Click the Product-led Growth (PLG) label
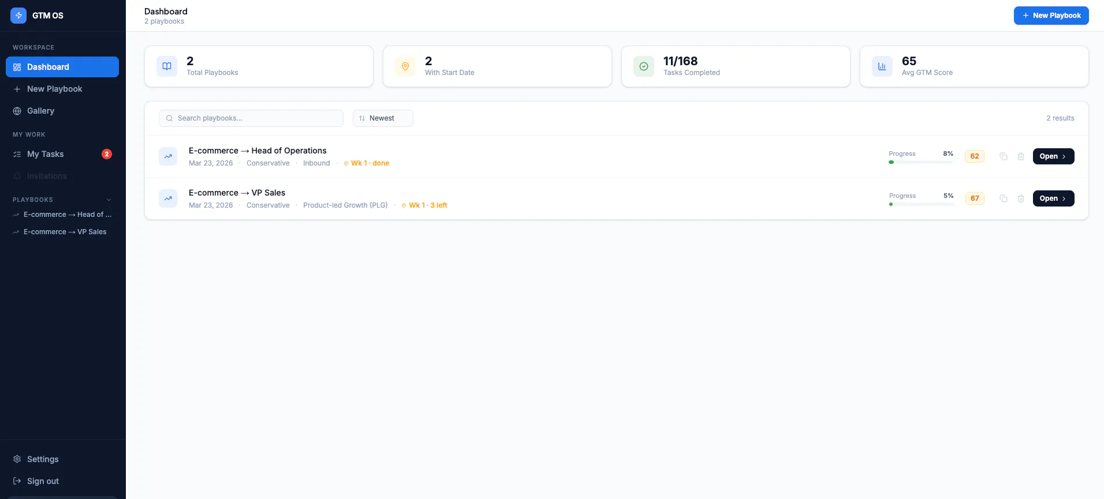Screen dimensions: 1104x499 point(345,205)
